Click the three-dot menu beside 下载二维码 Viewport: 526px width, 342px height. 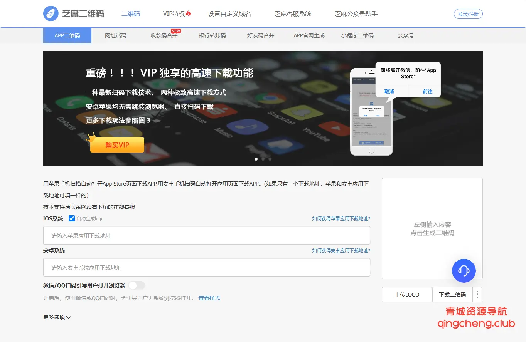click(477, 295)
